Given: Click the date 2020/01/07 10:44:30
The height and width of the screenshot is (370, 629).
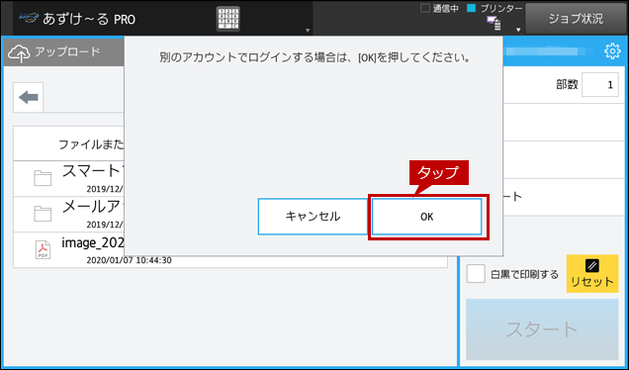Looking at the screenshot, I should (x=129, y=260).
